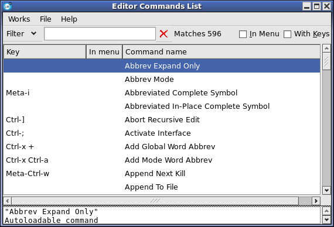
Task: Sort by the Command name column header
Action: (x=221, y=51)
